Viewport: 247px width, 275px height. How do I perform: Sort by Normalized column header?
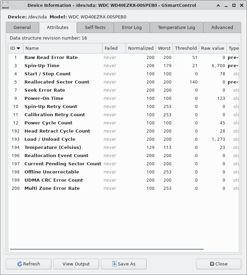(141, 48)
